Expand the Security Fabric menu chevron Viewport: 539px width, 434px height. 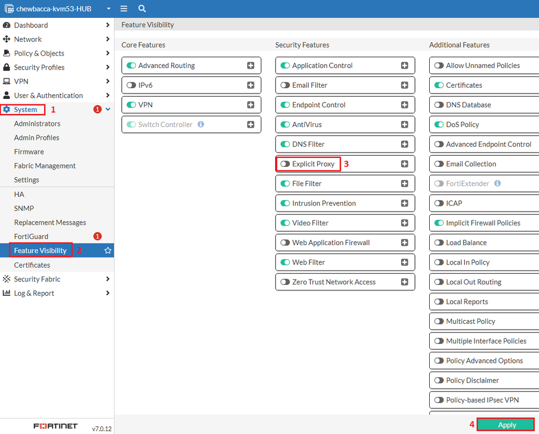pyautogui.click(x=107, y=279)
